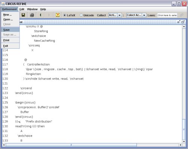Click the forward arrow toolbar icon

pyautogui.click(x=49, y=15)
